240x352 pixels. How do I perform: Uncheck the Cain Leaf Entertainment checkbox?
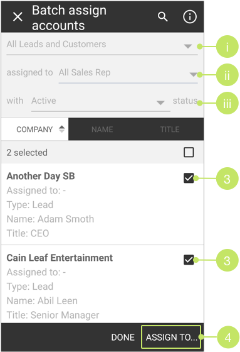click(189, 260)
